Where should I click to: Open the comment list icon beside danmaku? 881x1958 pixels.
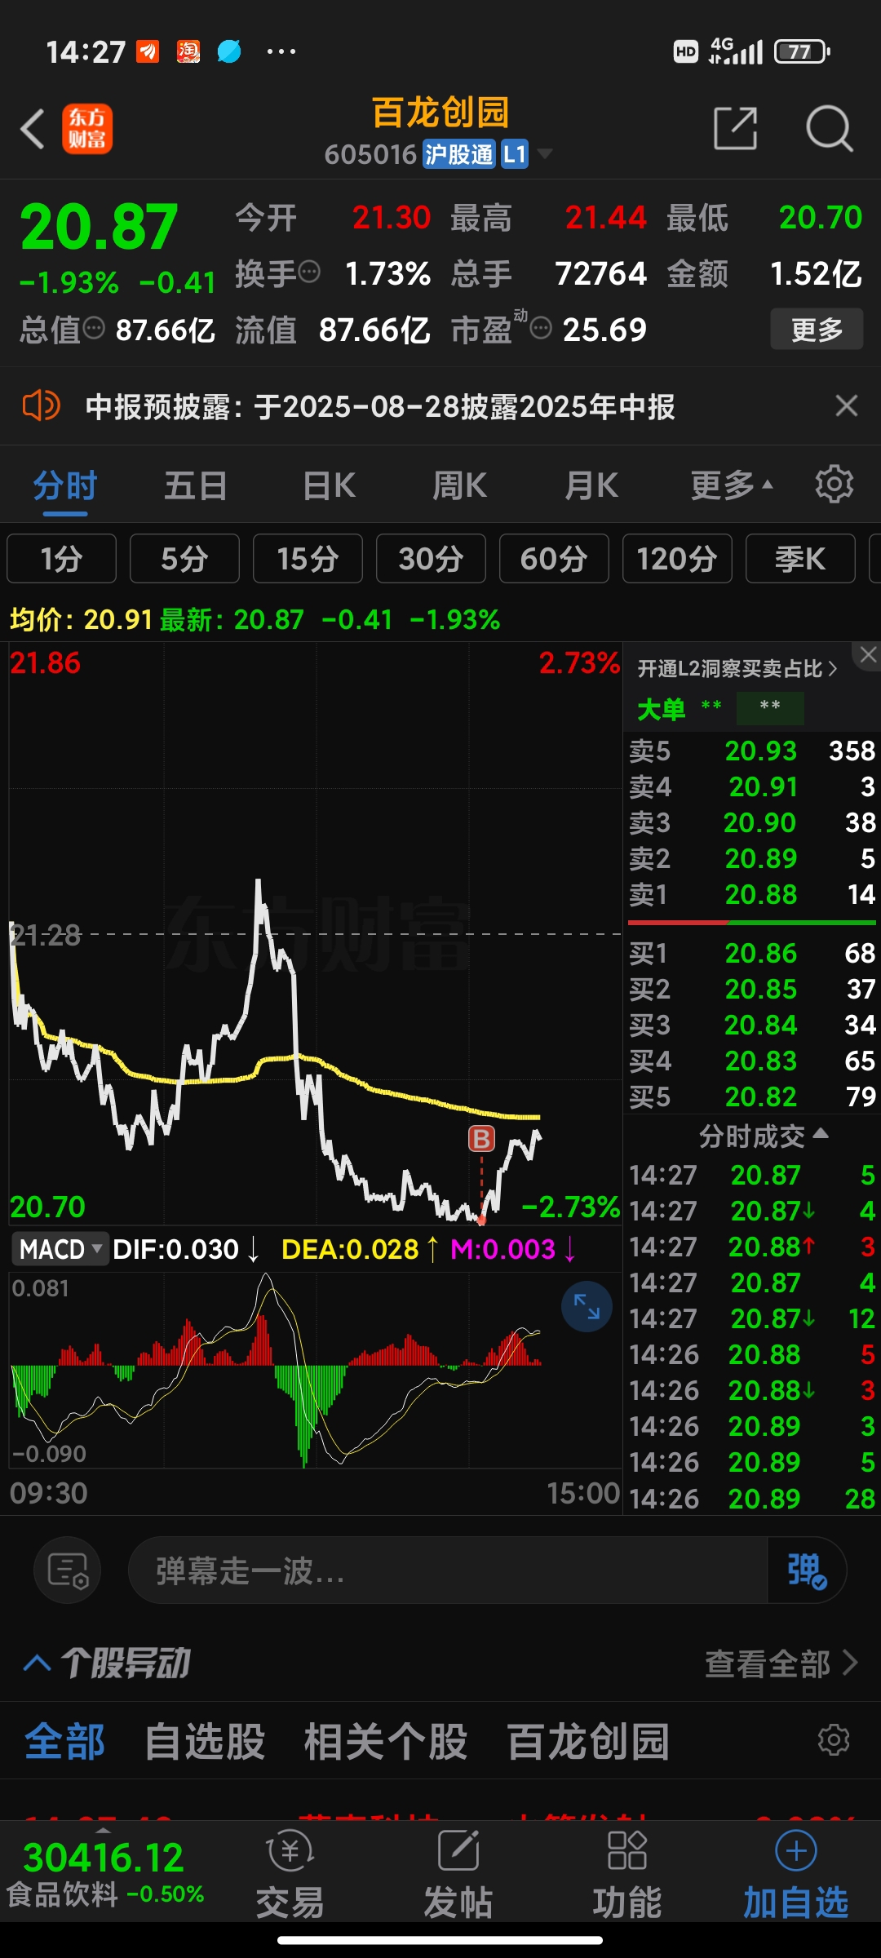[68, 1570]
